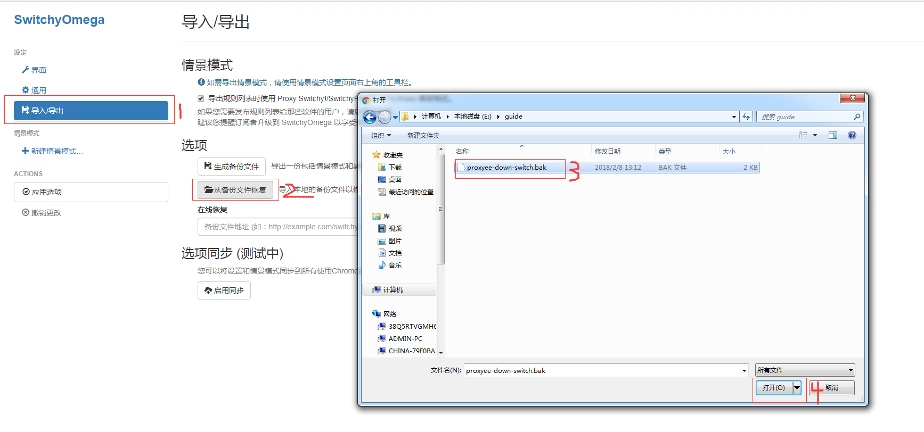Expand the view options dropdown arrow
This screenshot has height=432, width=924.
click(815, 135)
